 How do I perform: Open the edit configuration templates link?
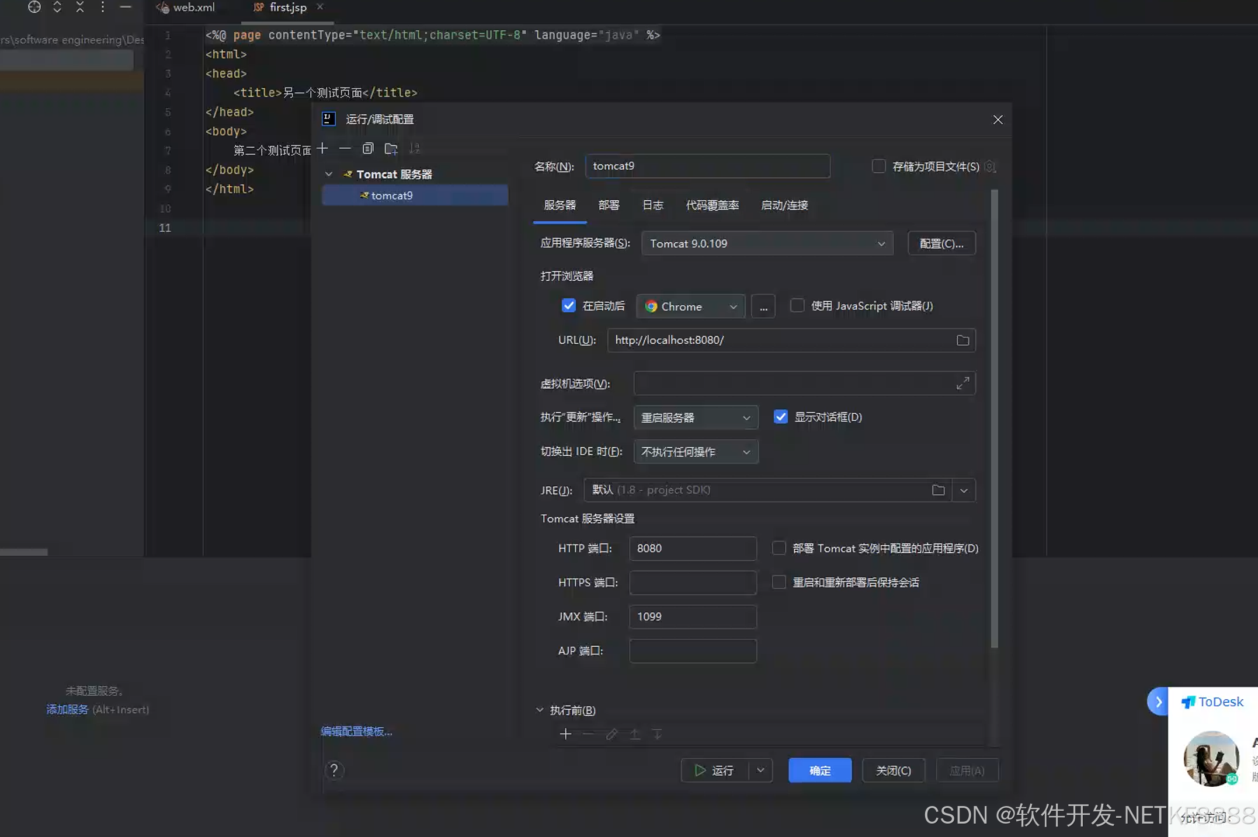click(356, 731)
